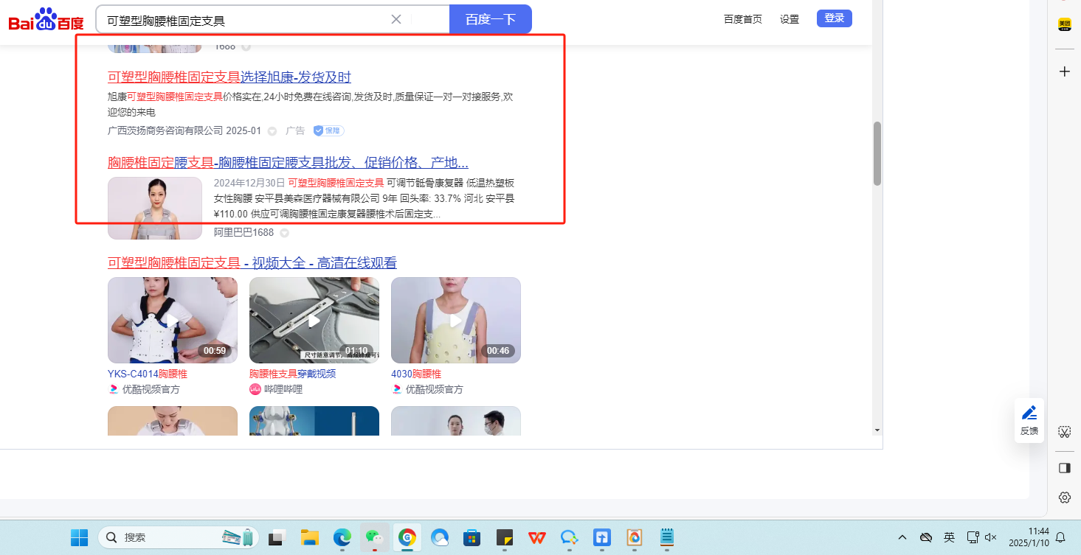Play the 胸腰椎支具穿戴视频 video thumbnail

[314, 320]
